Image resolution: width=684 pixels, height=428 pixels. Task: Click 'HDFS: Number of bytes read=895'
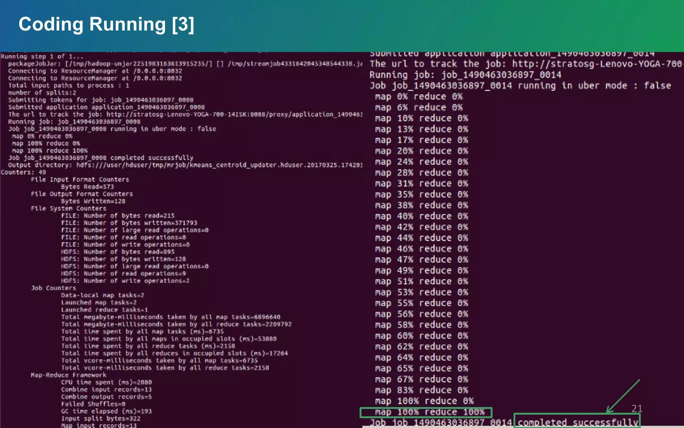(118, 252)
